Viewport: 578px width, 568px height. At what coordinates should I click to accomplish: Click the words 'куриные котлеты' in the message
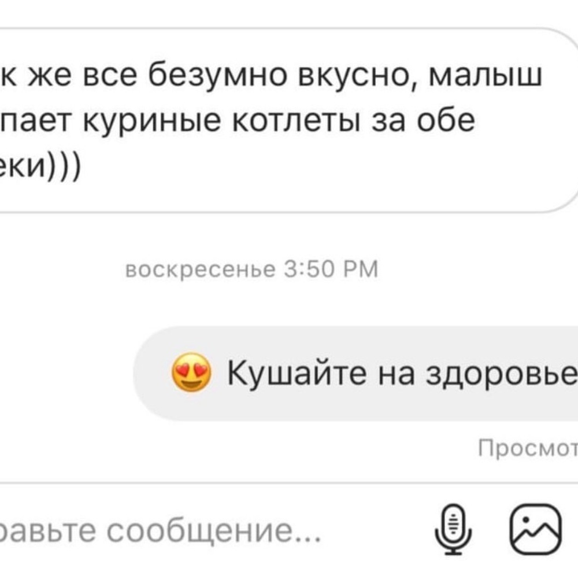click(221, 121)
